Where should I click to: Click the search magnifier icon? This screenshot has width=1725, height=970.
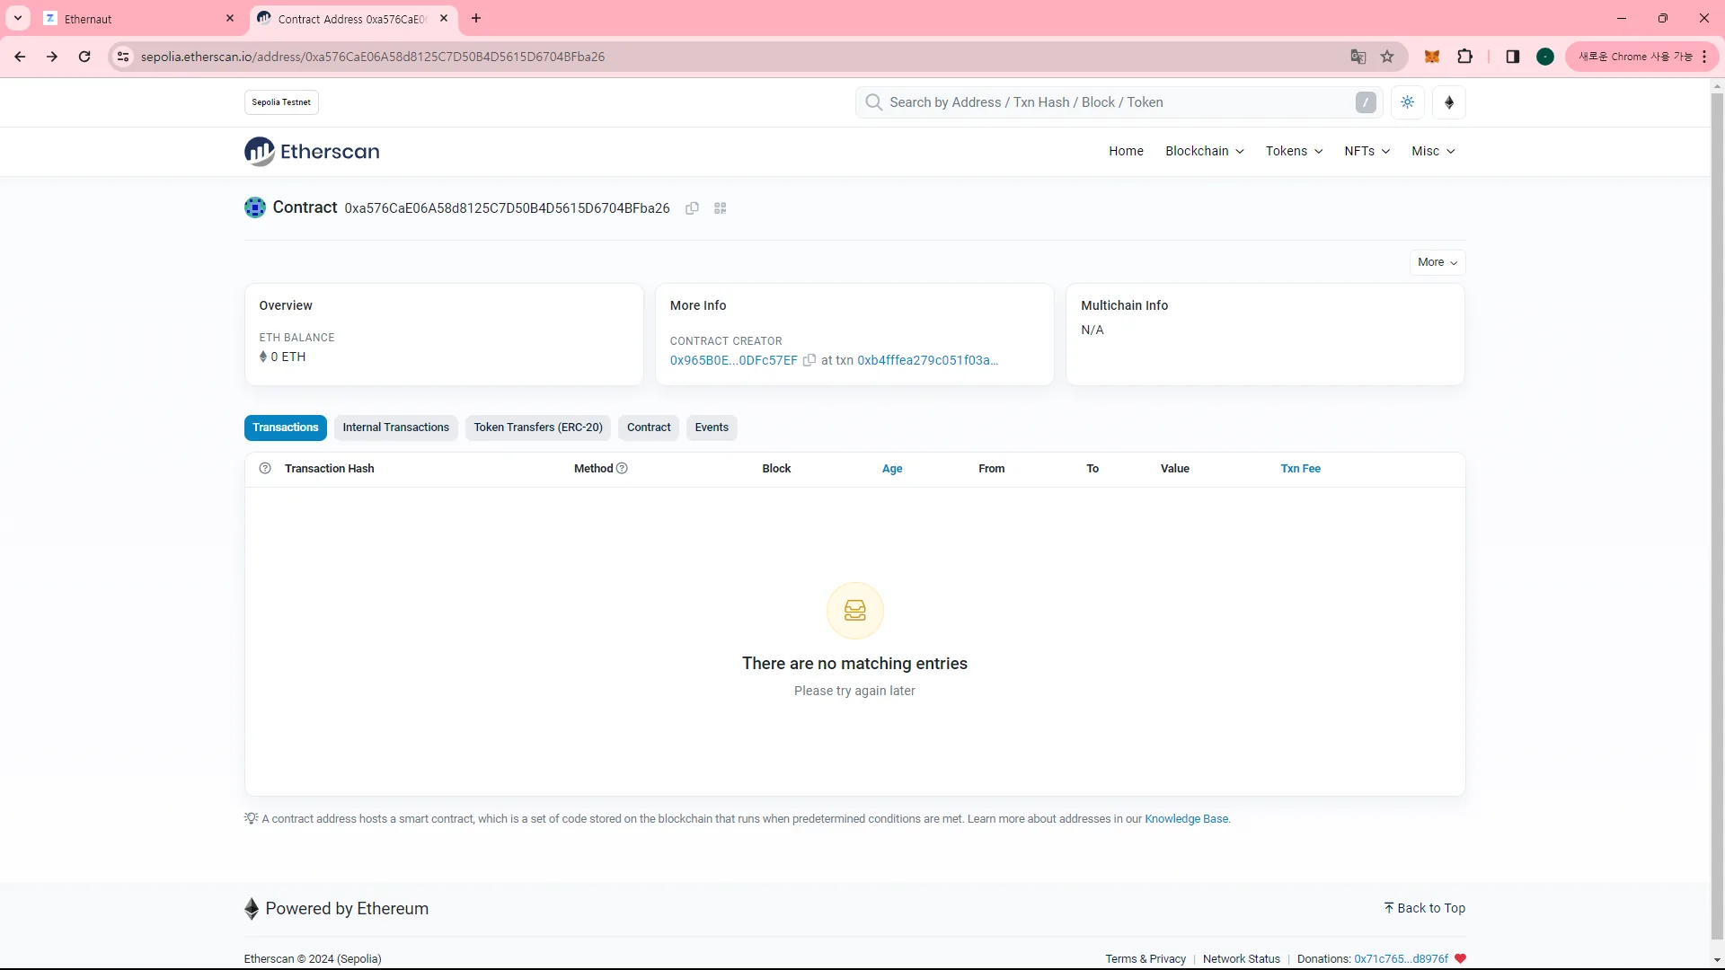point(873,102)
